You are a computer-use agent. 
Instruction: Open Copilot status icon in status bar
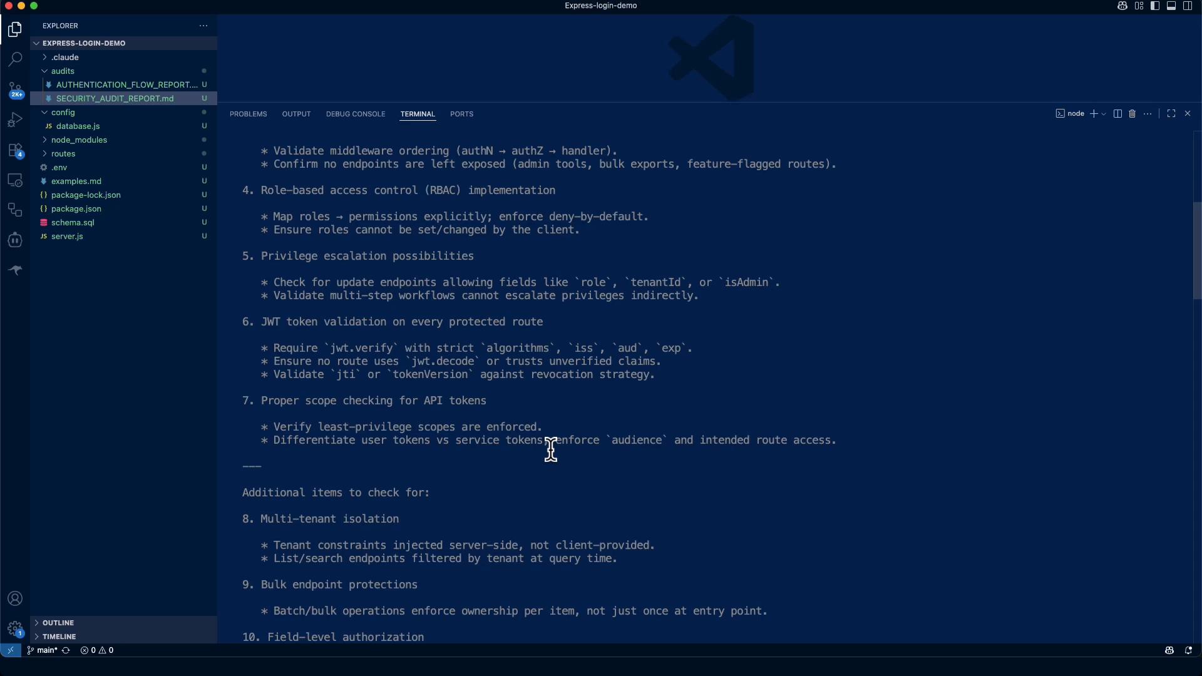point(1169,650)
